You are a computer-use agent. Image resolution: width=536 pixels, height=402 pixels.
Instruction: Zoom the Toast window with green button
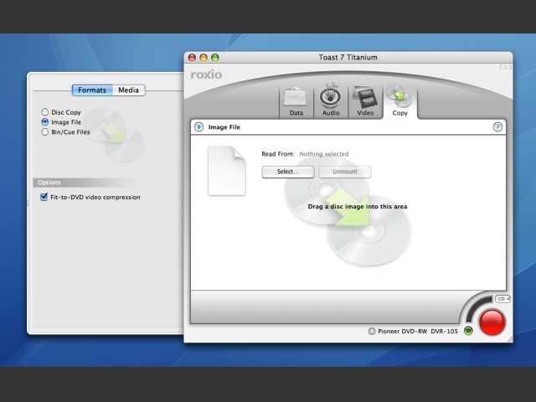click(x=214, y=58)
